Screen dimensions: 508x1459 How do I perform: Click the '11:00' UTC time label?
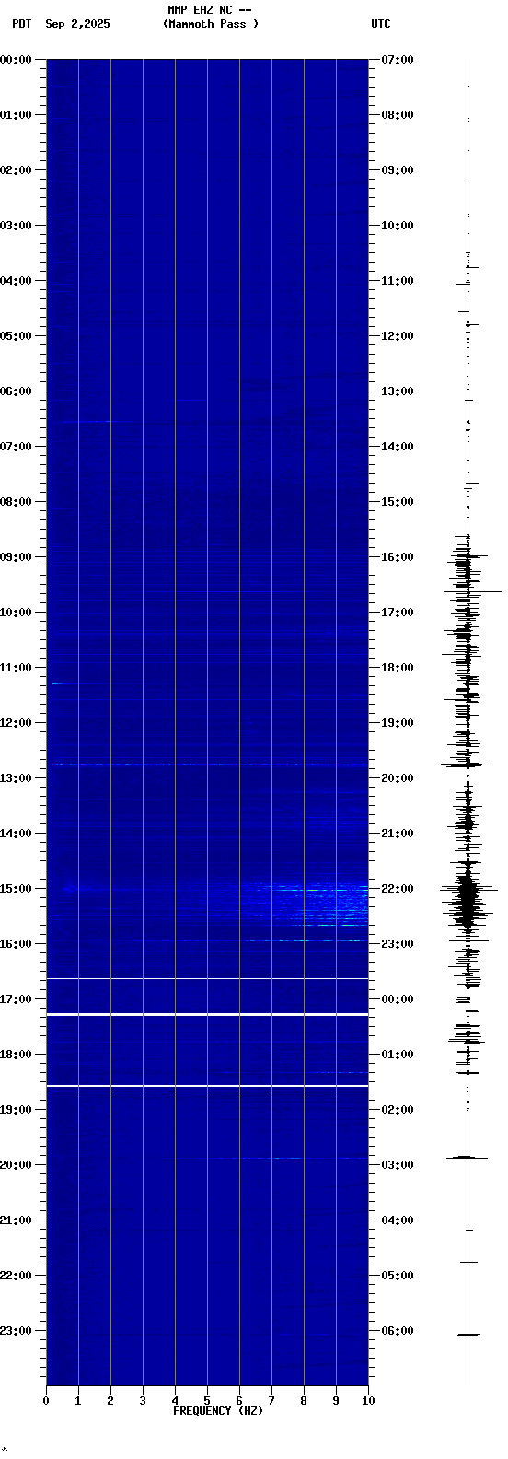pyautogui.click(x=398, y=281)
